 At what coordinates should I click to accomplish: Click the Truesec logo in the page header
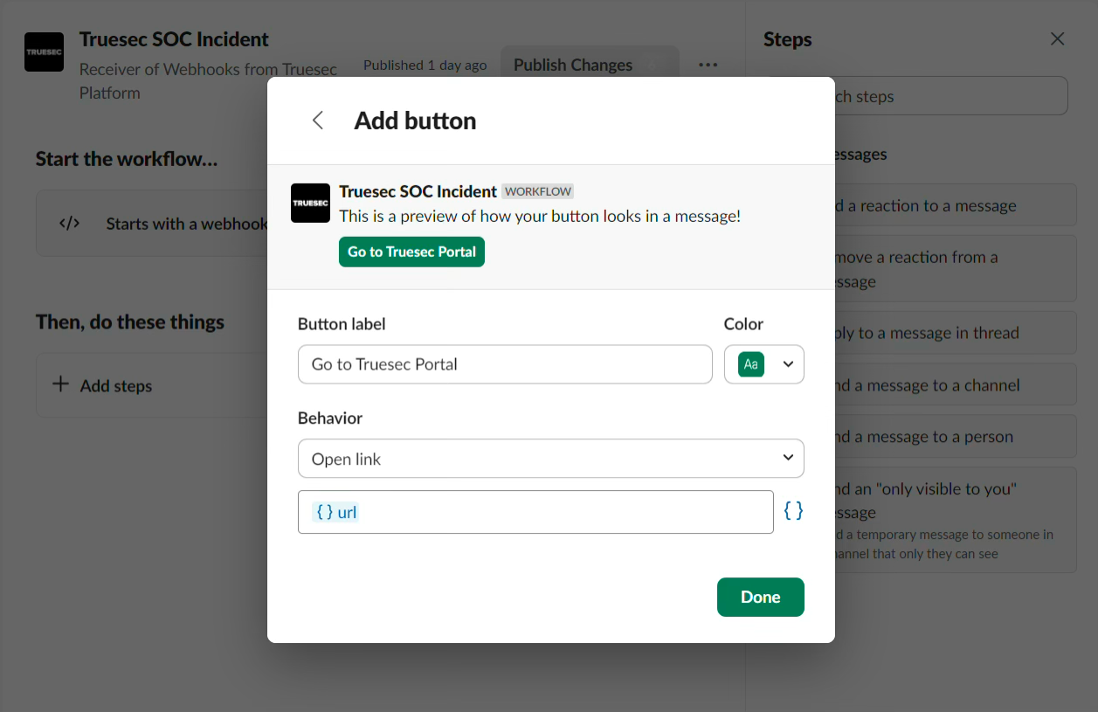tap(44, 52)
